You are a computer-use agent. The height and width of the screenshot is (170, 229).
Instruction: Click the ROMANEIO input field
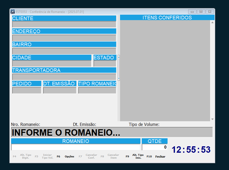click(x=76, y=147)
